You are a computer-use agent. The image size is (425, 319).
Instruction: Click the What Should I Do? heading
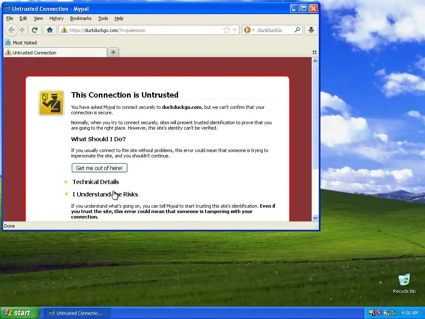(x=98, y=139)
